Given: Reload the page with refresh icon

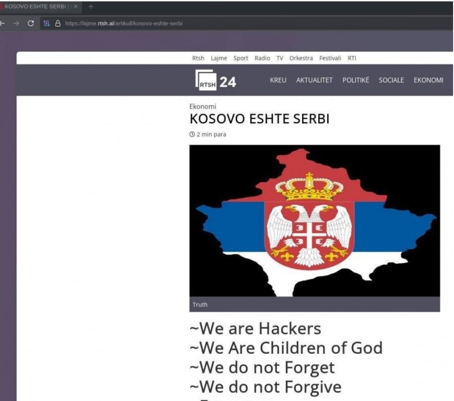Looking at the screenshot, I should (31, 23).
